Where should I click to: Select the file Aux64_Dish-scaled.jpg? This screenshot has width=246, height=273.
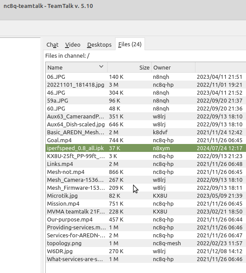point(146,124)
